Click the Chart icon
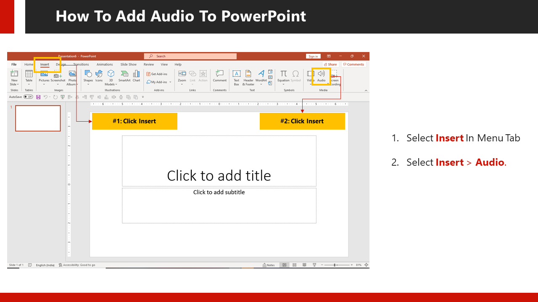The height and width of the screenshot is (302, 538). (137, 73)
